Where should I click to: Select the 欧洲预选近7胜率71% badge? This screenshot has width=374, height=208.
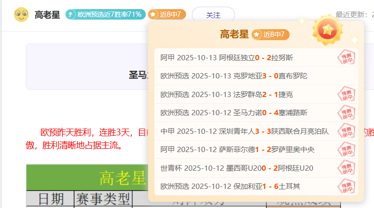pyautogui.click(x=105, y=14)
